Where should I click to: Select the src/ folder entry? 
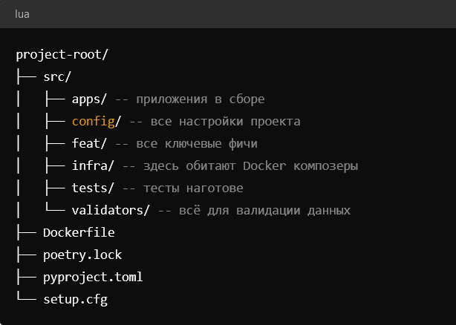point(57,77)
